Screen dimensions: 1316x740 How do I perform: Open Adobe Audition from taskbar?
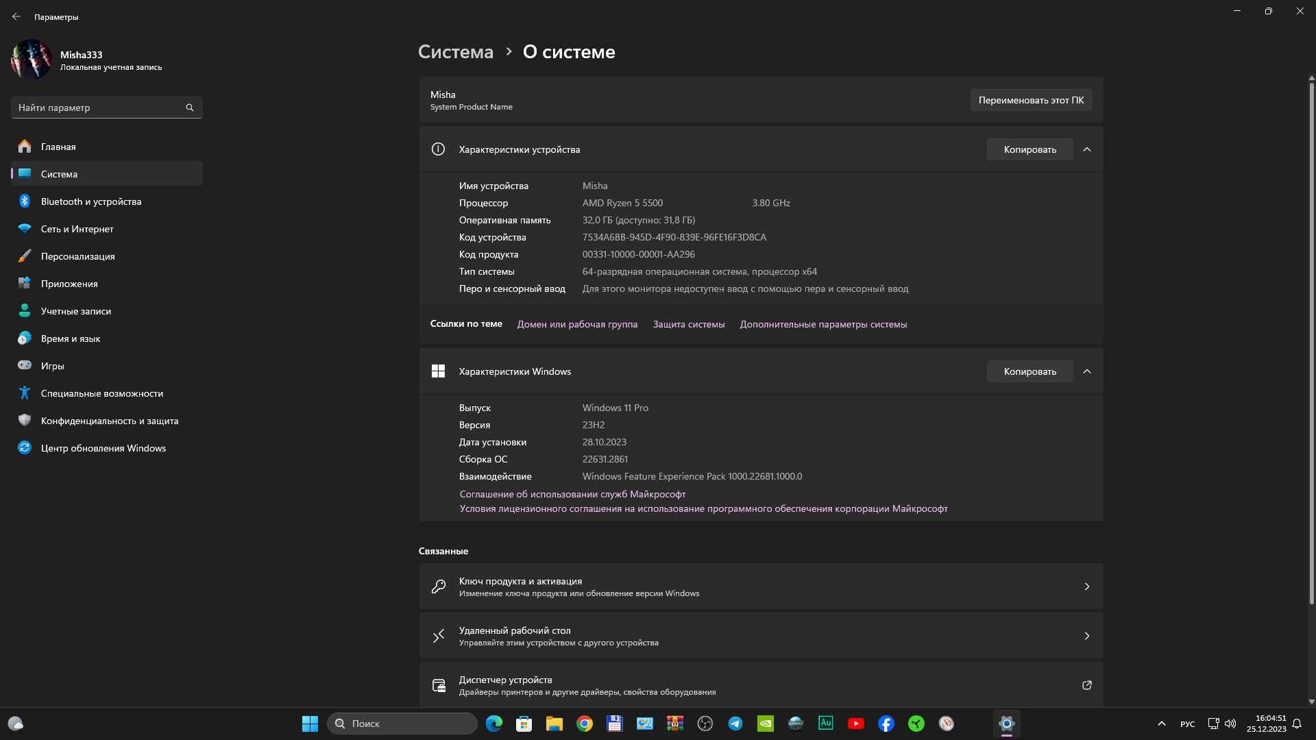[826, 724]
